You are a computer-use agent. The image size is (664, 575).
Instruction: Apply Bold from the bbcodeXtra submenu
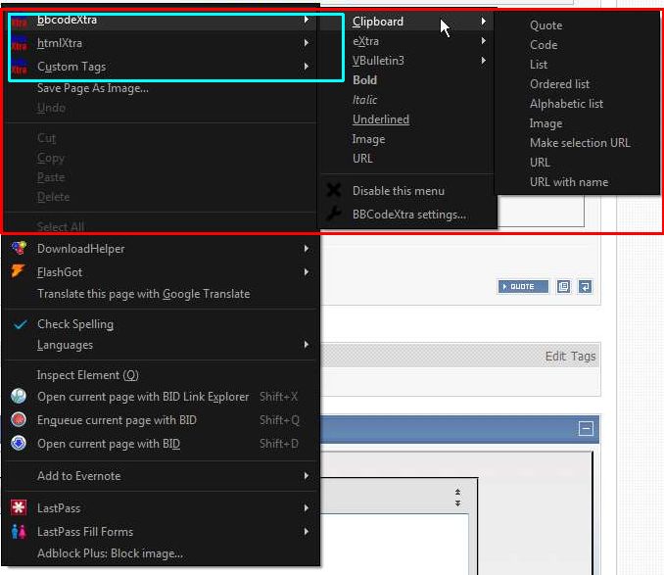click(364, 80)
